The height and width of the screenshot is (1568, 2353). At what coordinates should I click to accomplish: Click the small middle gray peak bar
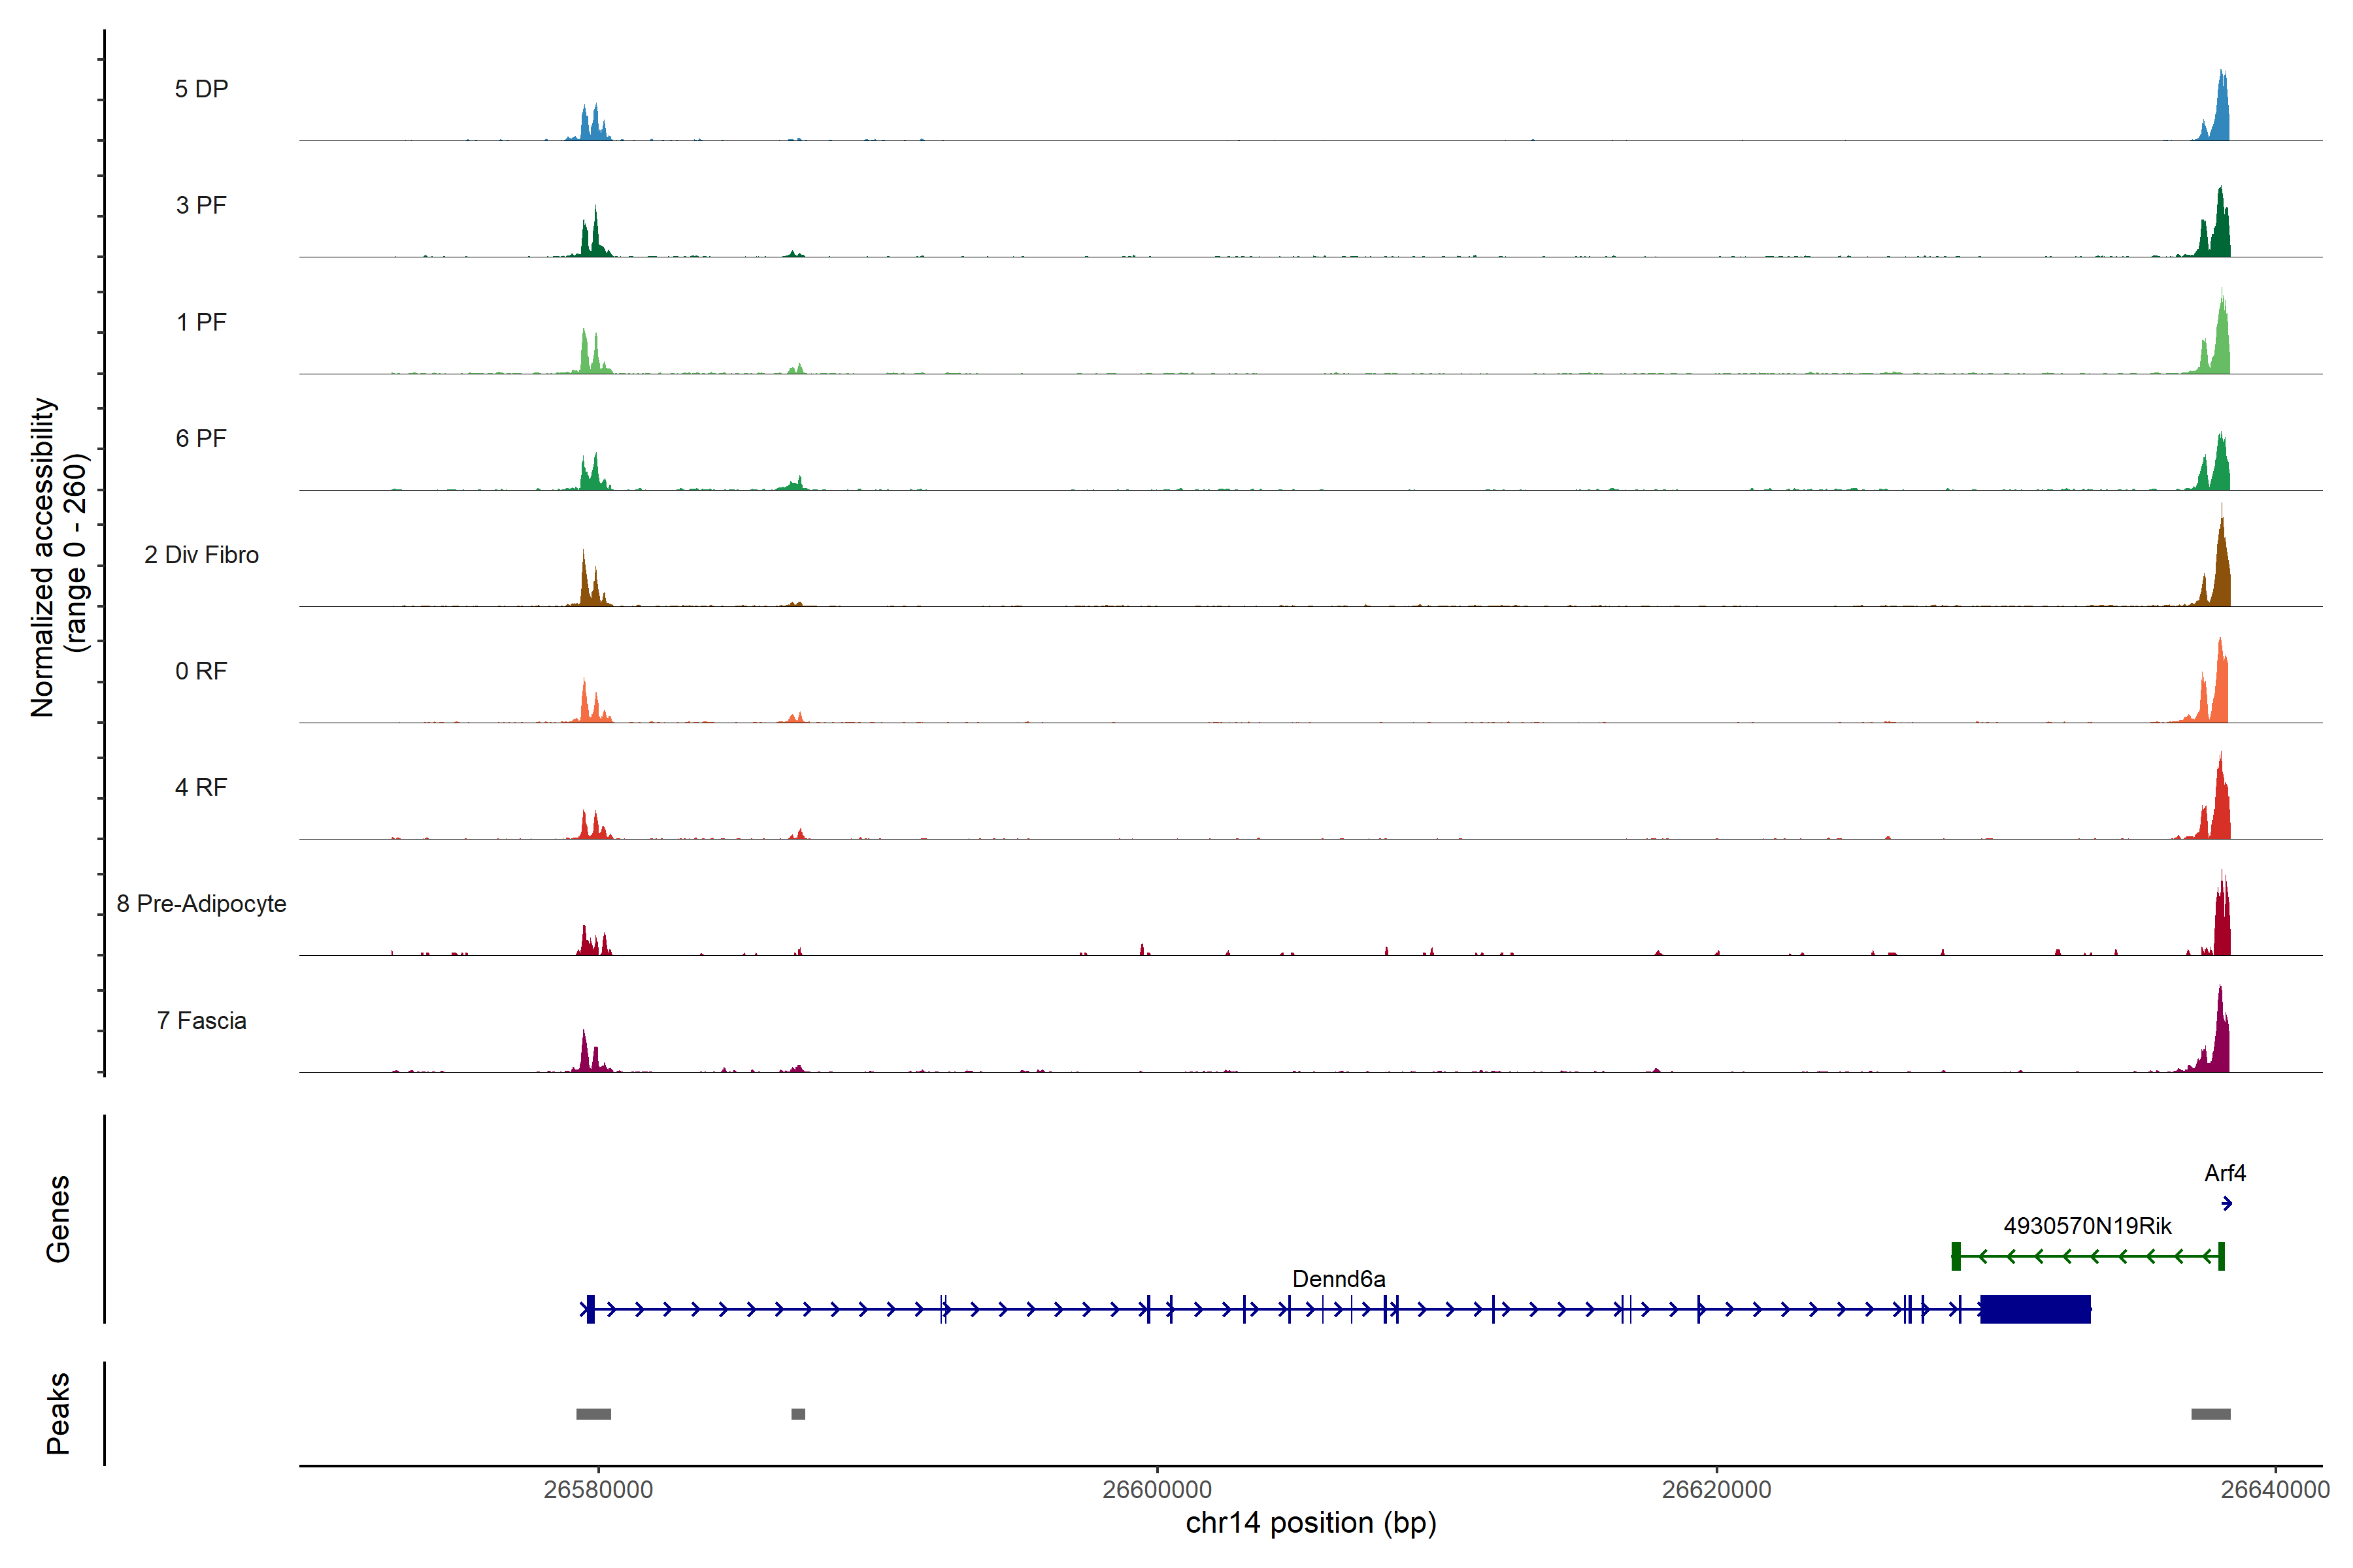tap(797, 1414)
